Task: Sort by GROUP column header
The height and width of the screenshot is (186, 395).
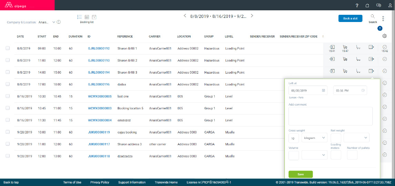Action: point(209,36)
